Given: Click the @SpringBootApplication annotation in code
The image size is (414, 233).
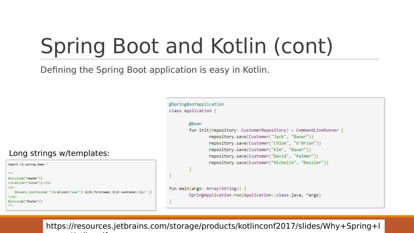Looking at the screenshot, I should pyautogui.click(x=196, y=104).
